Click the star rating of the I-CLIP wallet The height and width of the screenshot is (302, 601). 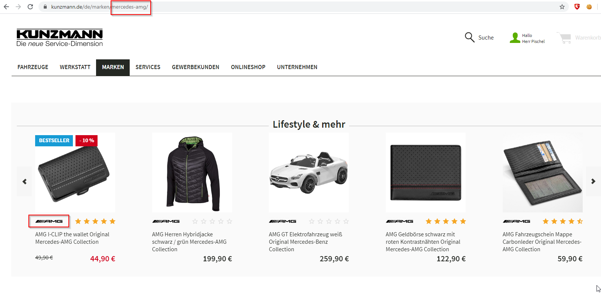tap(95, 221)
